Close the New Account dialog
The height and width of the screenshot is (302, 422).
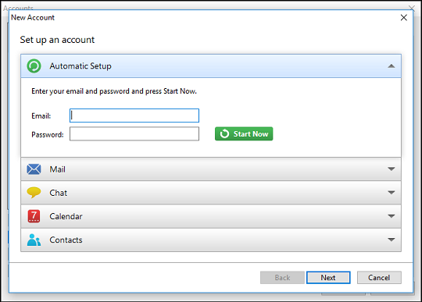pos(404,18)
